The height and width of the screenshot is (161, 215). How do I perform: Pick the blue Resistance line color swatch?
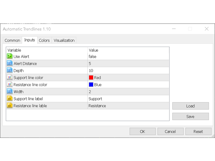click(91, 85)
